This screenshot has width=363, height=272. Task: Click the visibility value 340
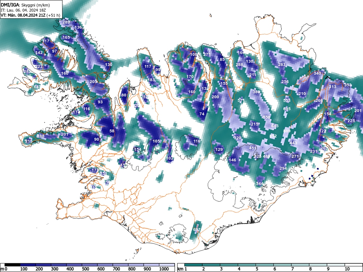[x=317, y=73]
